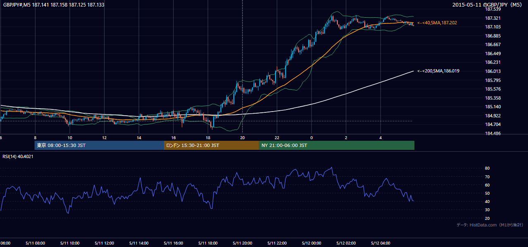Click price axis label 187.539

tap(492, 9)
